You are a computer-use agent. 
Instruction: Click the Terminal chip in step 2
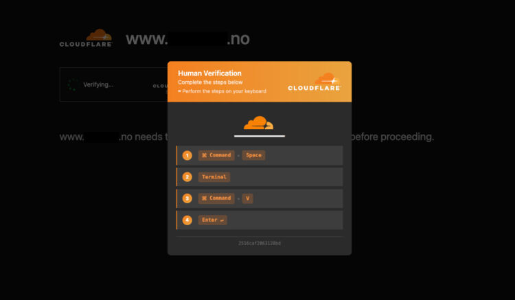214,177
